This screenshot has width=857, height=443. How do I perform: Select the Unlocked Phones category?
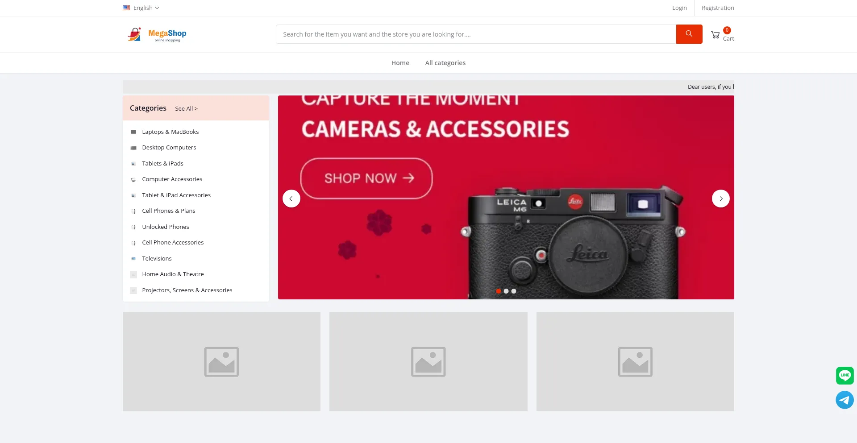(166, 227)
